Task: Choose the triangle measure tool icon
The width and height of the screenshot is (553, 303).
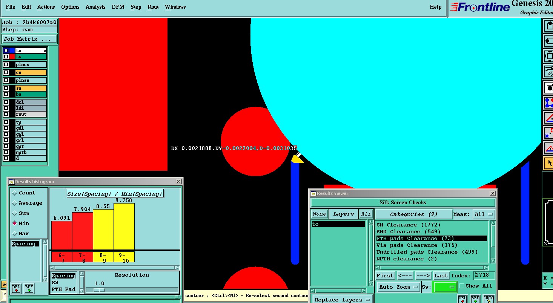Action: (x=548, y=118)
